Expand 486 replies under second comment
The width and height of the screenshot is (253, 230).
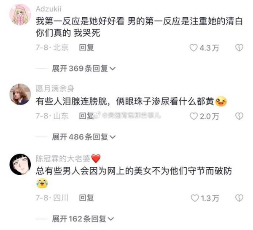[x=84, y=137]
